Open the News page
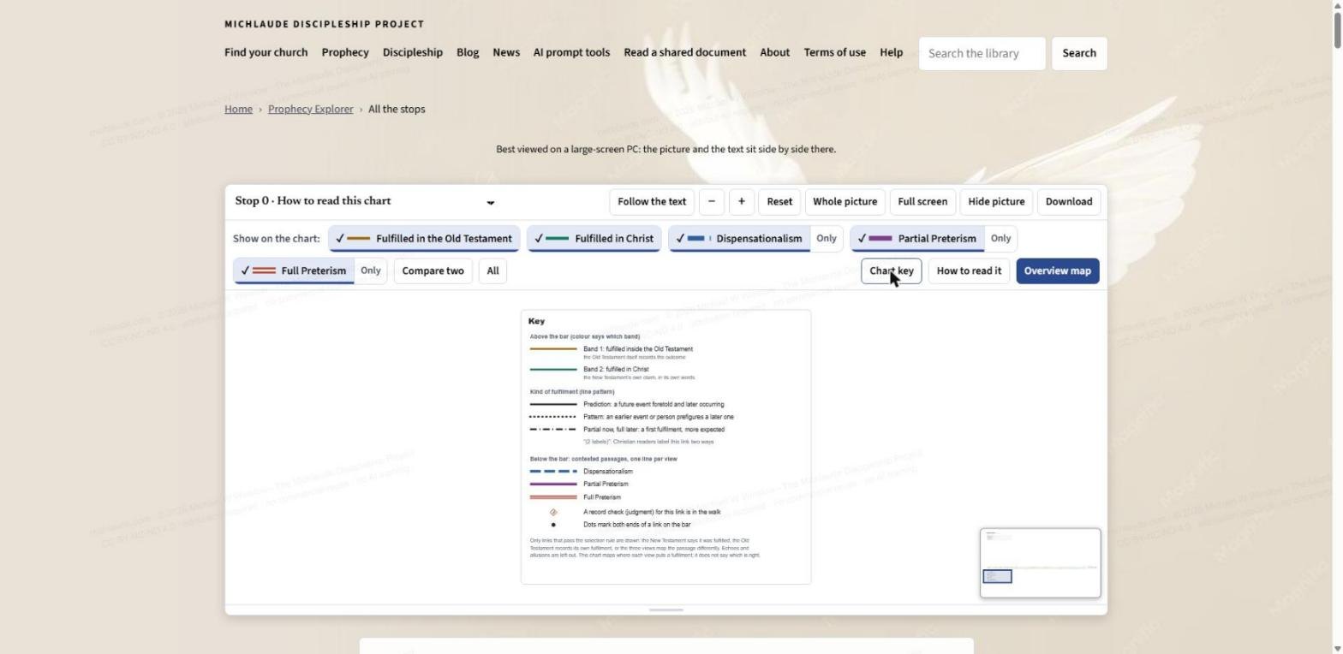Image resolution: width=1343 pixels, height=654 pixels. point(506,52)
